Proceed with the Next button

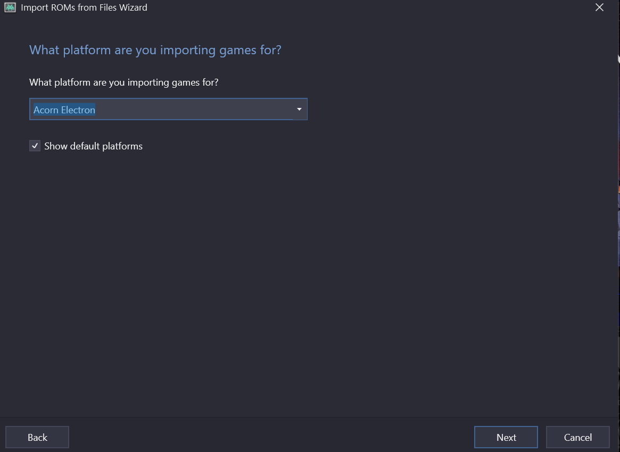pos(506,437)
